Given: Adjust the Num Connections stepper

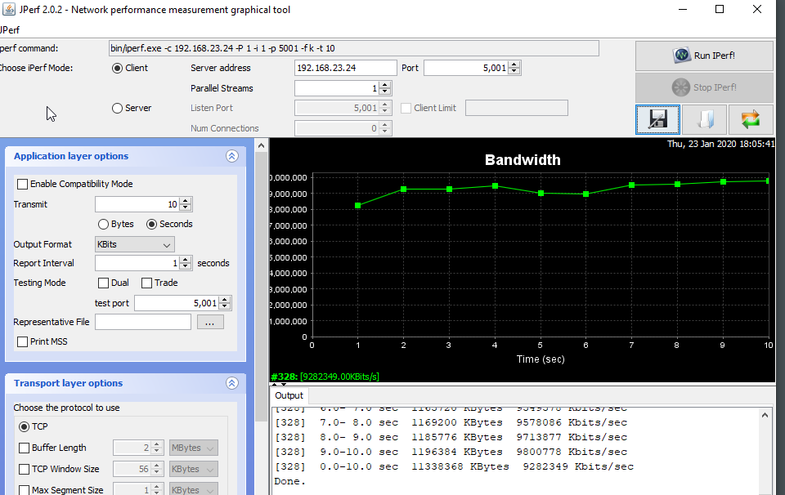Looking at the screenshot, I should click(385, 128).
